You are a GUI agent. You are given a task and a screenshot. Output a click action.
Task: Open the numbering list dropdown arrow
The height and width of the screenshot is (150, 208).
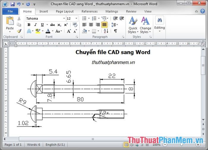pyautogui.click(x=99, y=18)
